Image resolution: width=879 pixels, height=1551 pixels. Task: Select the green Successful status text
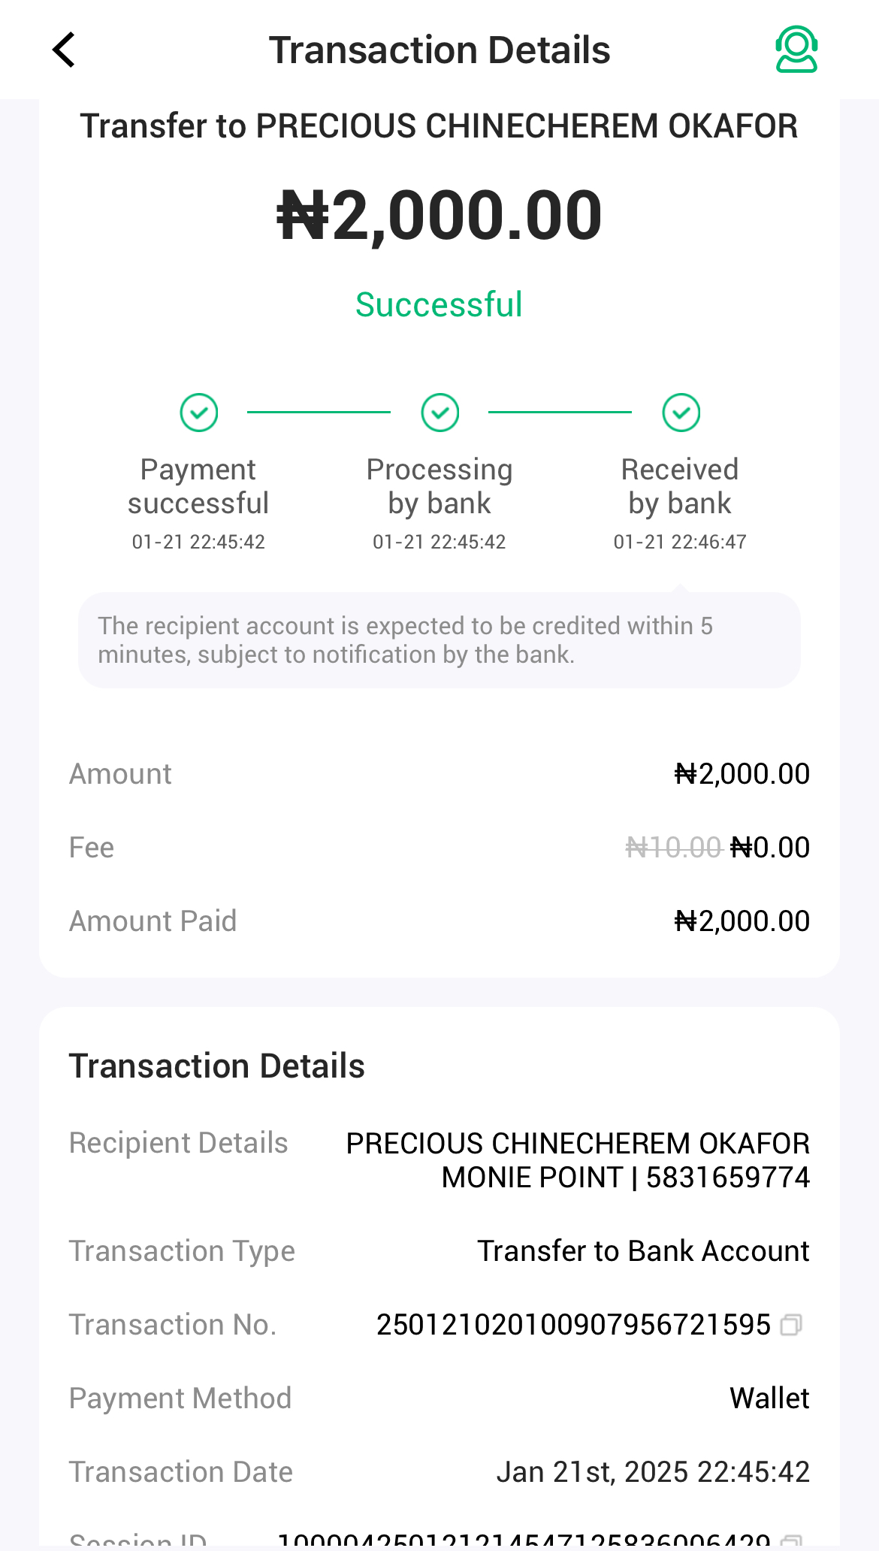click(x=439, y=305)
